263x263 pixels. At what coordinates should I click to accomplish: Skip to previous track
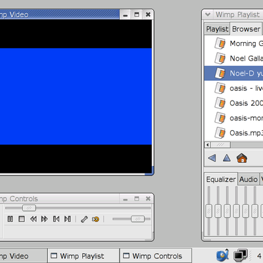[56, 219]
